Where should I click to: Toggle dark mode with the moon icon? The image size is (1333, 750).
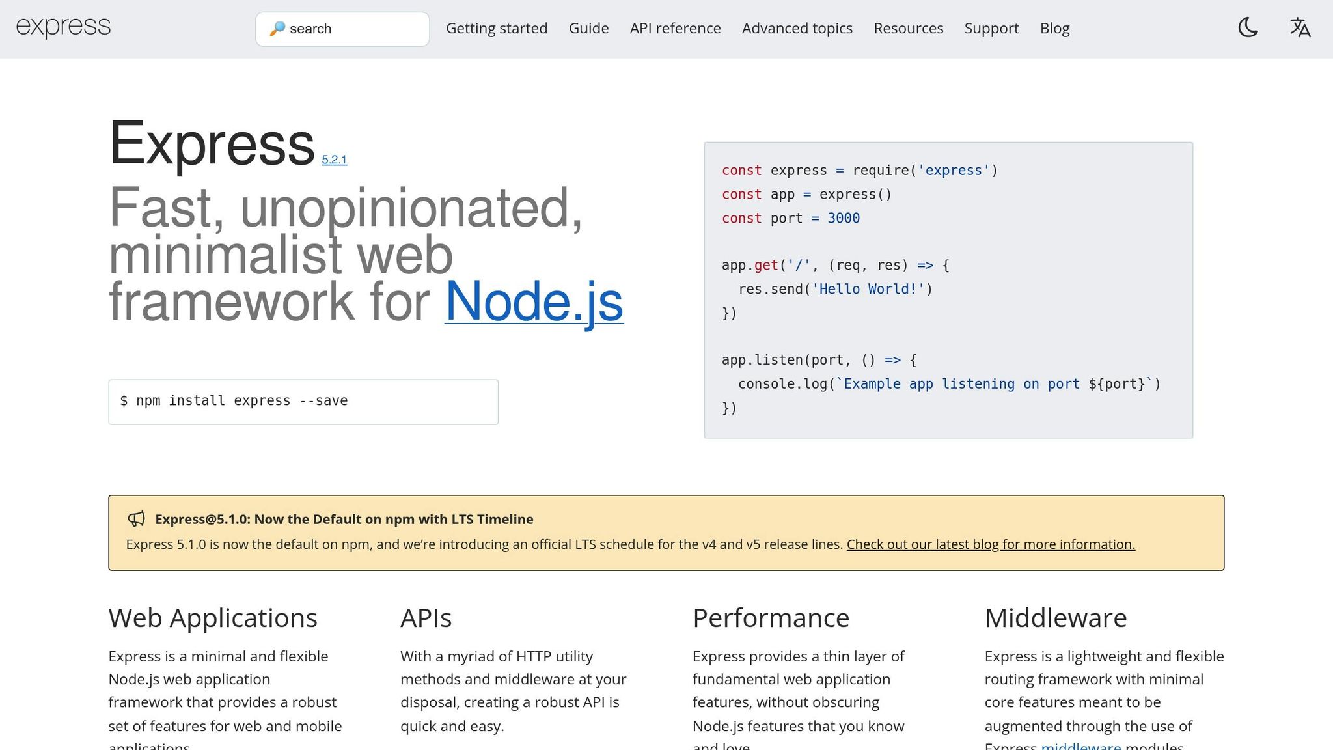tap(1248, 28)
